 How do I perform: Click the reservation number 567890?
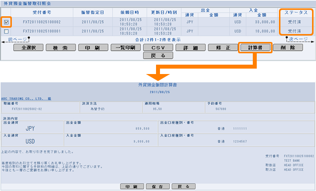pyautogui.click(x=221, y=109)
